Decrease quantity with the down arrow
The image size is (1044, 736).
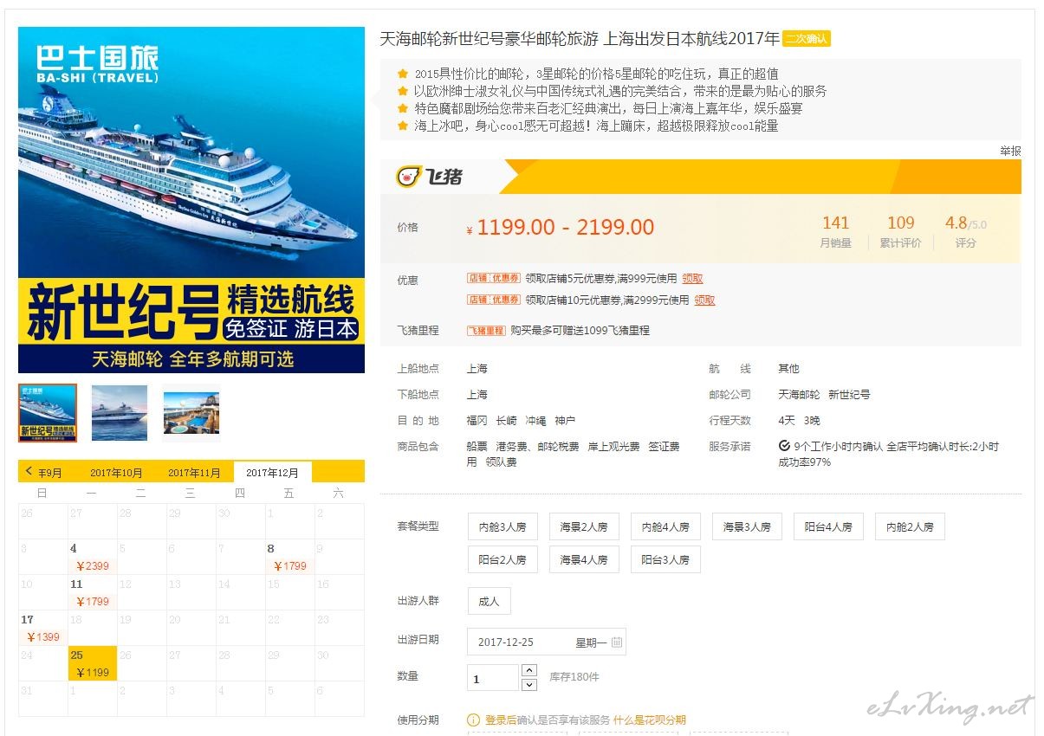(x=530, y=685)
